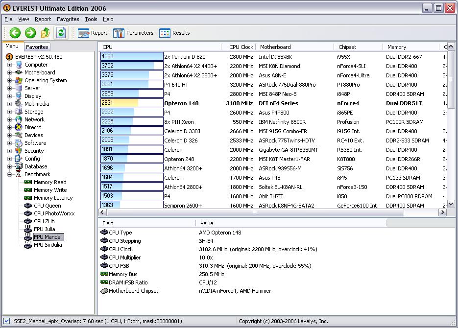
Task: Click the horizontal scrollbar right arrow
Action: point(442,212)
